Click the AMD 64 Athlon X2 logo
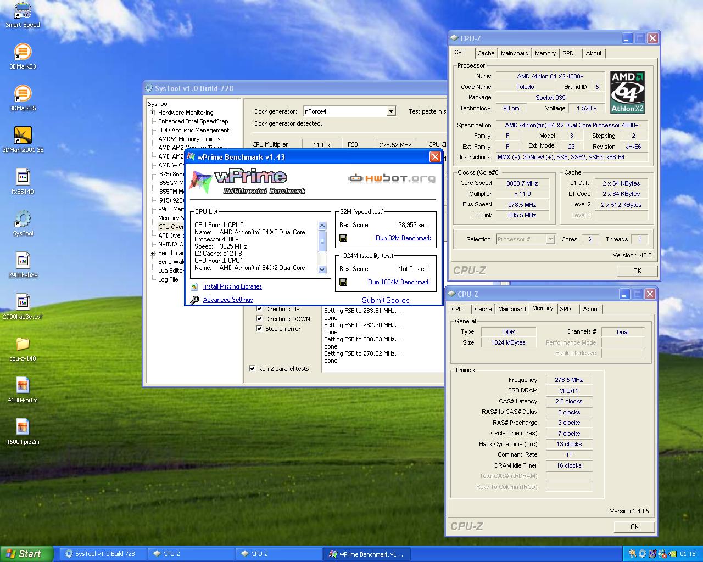The width and height of the screenshot is (703, 562). click(627, 92)
